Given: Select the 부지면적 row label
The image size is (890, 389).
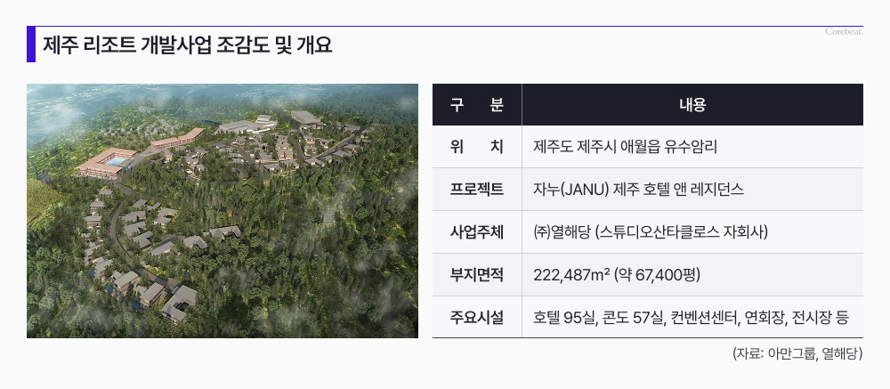Looking at the screenshot, I should tap(477, 274).
